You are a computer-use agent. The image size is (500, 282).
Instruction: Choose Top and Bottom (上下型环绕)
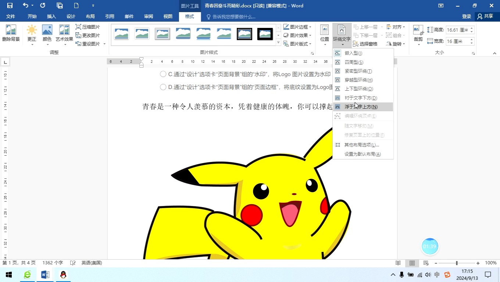tap(363, 88)
